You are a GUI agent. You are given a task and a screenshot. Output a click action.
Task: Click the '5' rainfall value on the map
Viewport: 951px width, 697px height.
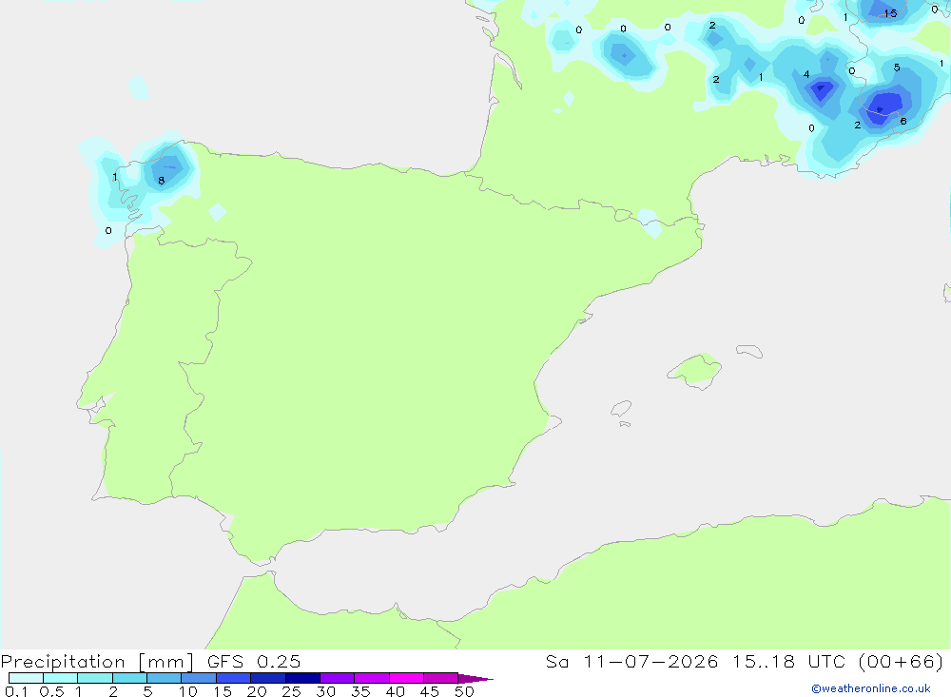pos(897,68)
